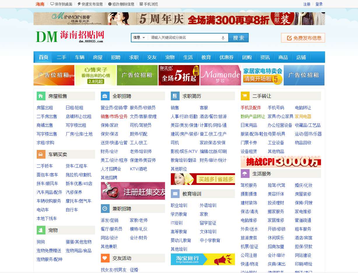Image resolution: width=358 pixels, height=273 pixels.
Task: Click the 家居家电特卖会 ad thumbnail
Action: [x=262, y=75]
